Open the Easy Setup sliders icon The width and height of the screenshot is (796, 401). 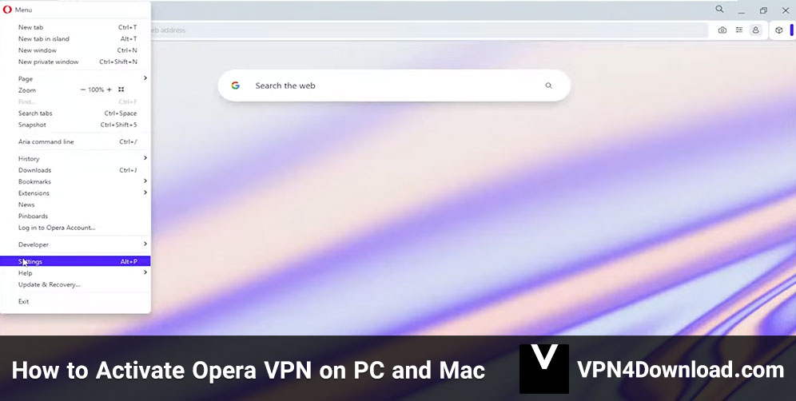pyautogui.click(x=739, y=30)
